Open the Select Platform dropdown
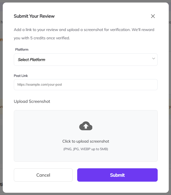The height and width of the screenshot is (195, 171). pos(85,59)
